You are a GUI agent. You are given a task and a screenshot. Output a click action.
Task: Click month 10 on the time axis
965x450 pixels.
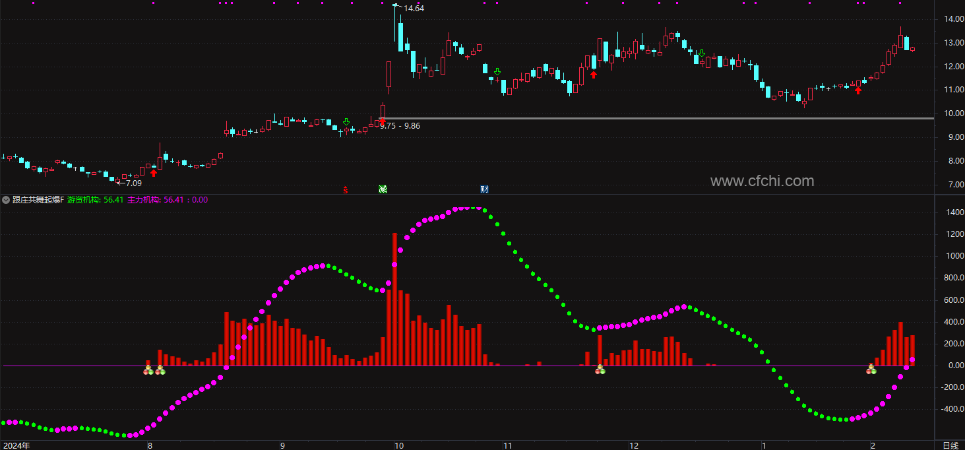398,445
